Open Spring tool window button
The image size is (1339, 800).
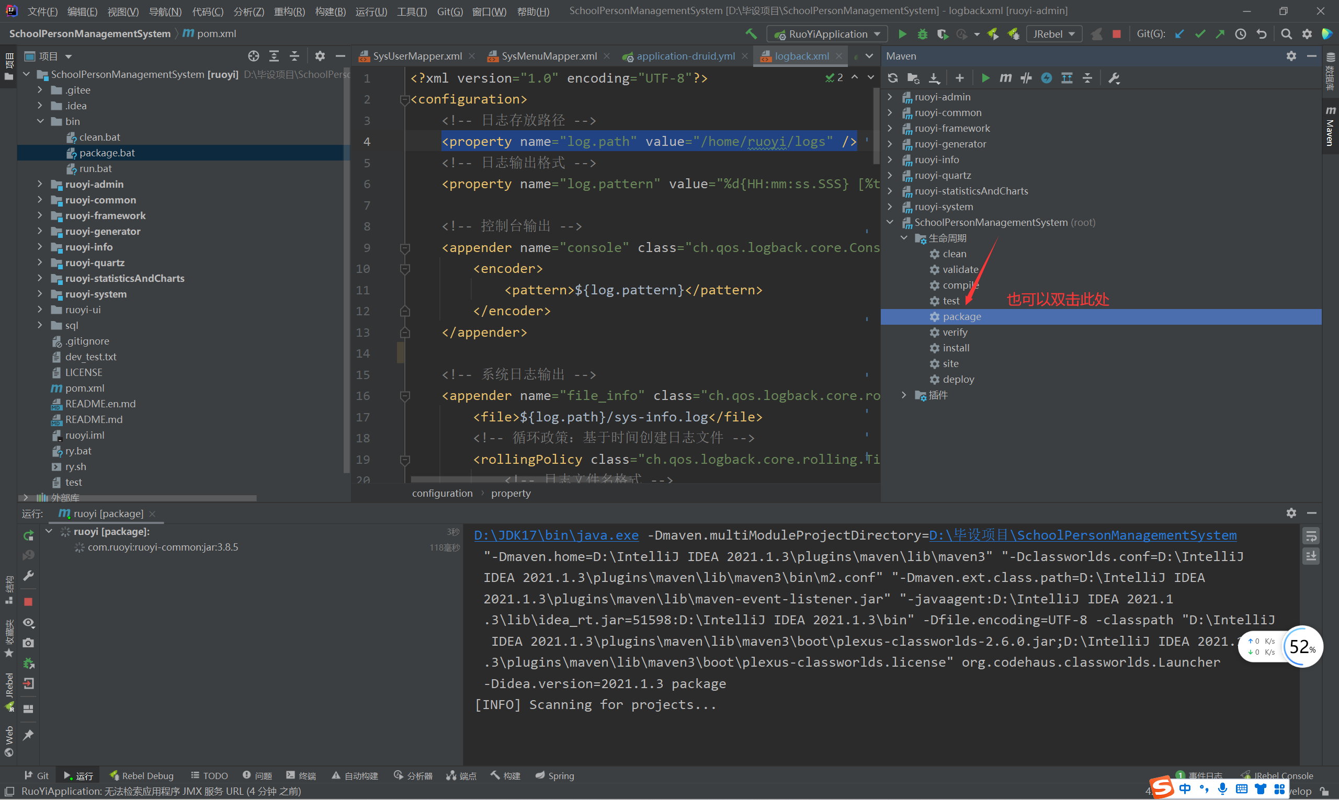(554, 775)
